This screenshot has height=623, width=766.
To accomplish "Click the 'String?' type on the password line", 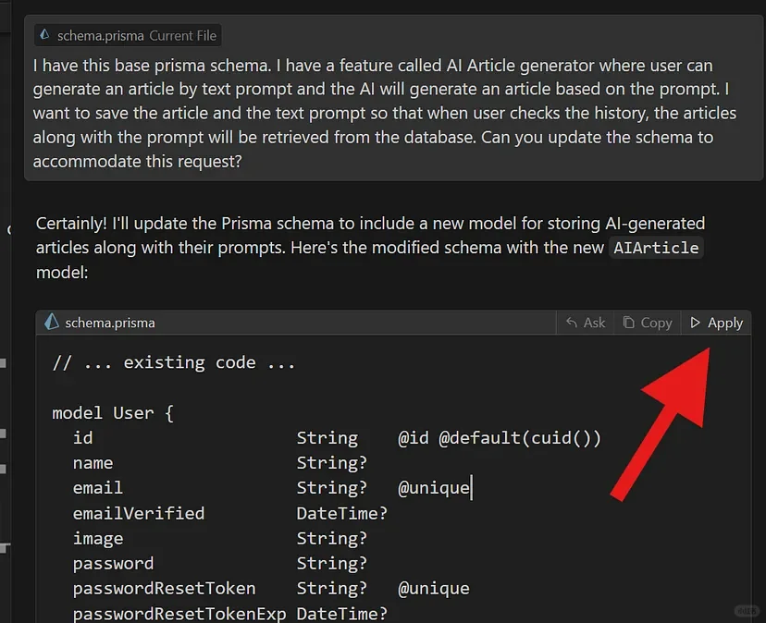I will [x=331, y=563].
